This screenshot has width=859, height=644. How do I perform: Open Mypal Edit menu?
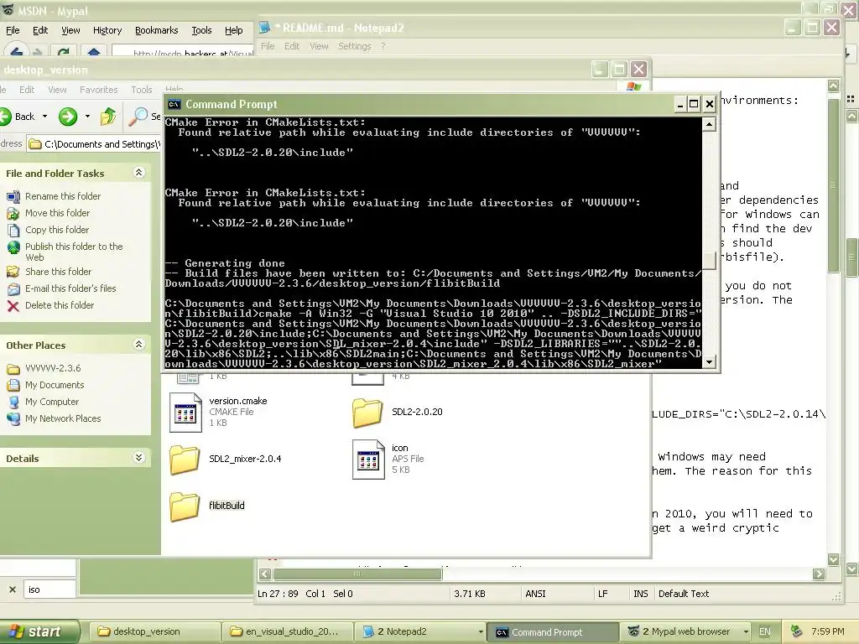pyautogui.click(x=40, y=30)
